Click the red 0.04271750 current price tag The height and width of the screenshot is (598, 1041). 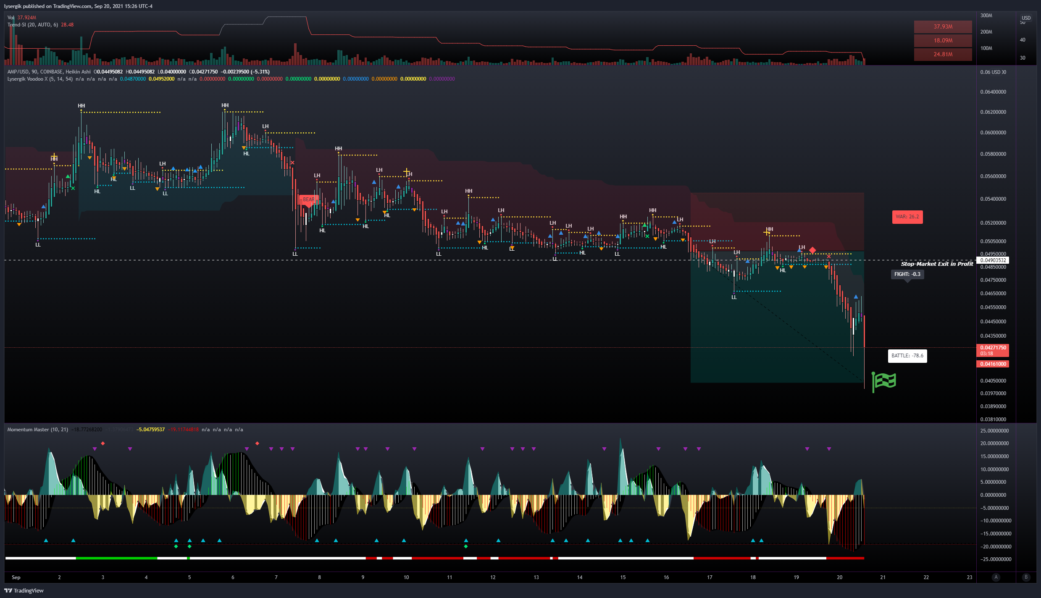point(993,350)
